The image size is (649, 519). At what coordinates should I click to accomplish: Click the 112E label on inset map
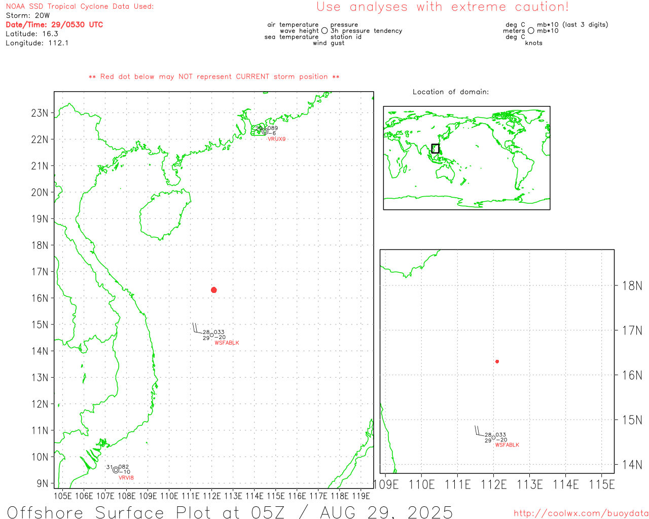[x=493, y=485]
